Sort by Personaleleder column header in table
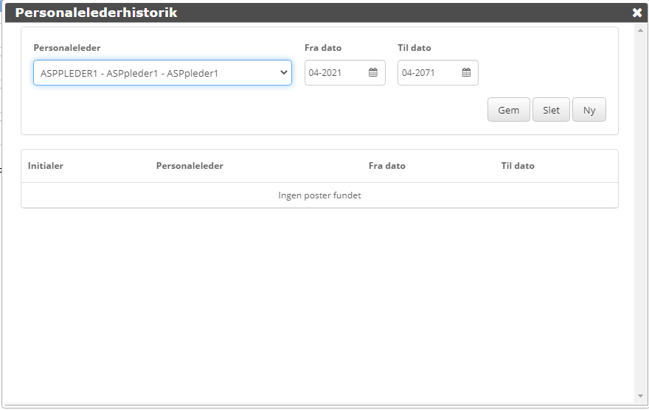This screenshot has width=649, height=410. (190, 166)
